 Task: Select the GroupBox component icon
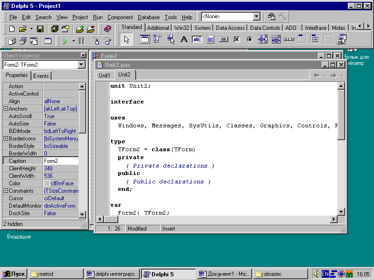(x=302, y=39)
